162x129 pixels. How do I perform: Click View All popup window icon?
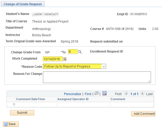coord(96,93)
